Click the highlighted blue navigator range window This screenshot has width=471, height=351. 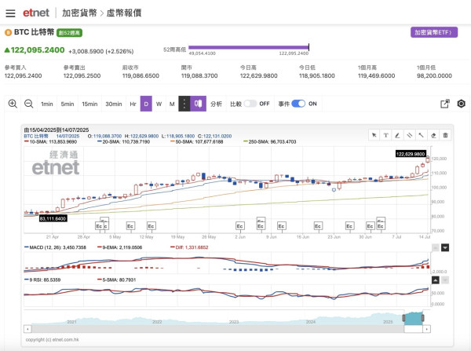(414, 318)
